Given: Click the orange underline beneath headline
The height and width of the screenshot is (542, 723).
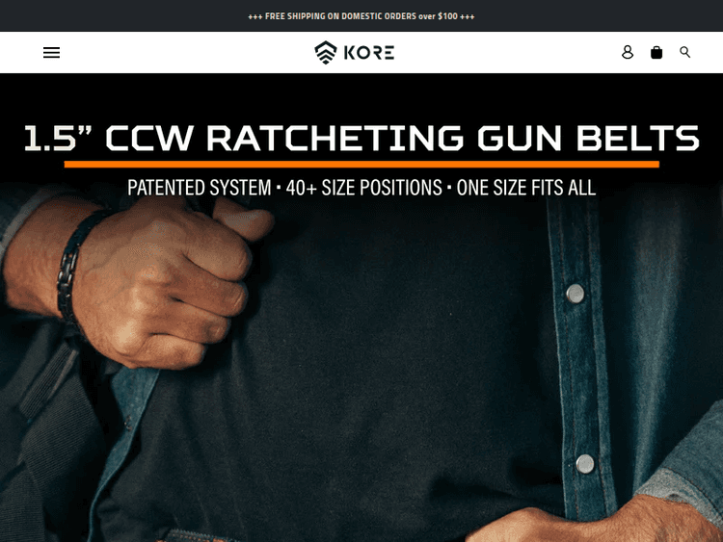Looking at the screenshot, I should tap(361, 165).
